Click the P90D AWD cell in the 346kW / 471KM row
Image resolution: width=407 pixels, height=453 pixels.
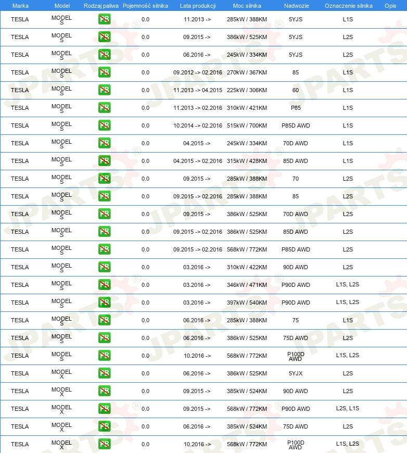tap(296, 285)
